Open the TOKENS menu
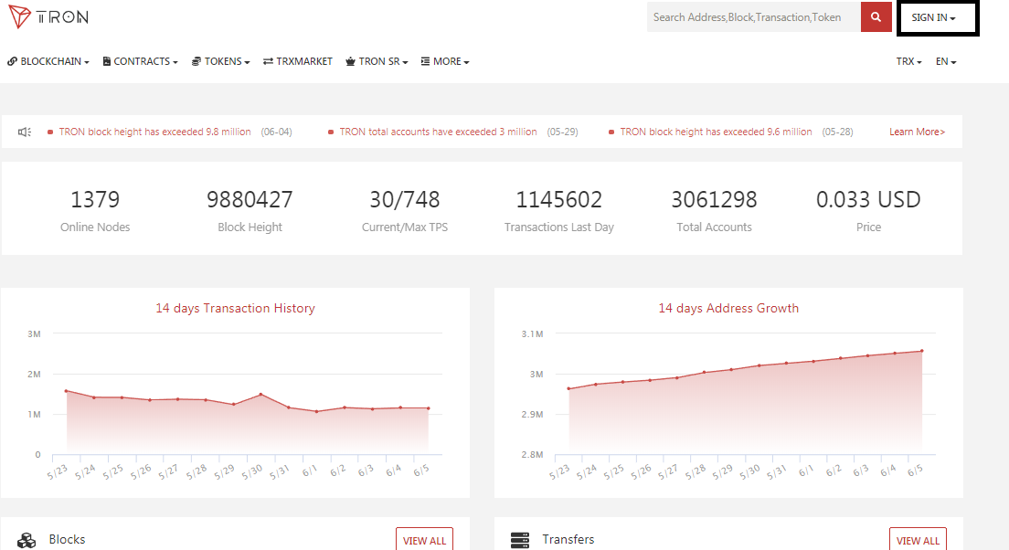Viewport: 1009px width, 550px height. 221,62
